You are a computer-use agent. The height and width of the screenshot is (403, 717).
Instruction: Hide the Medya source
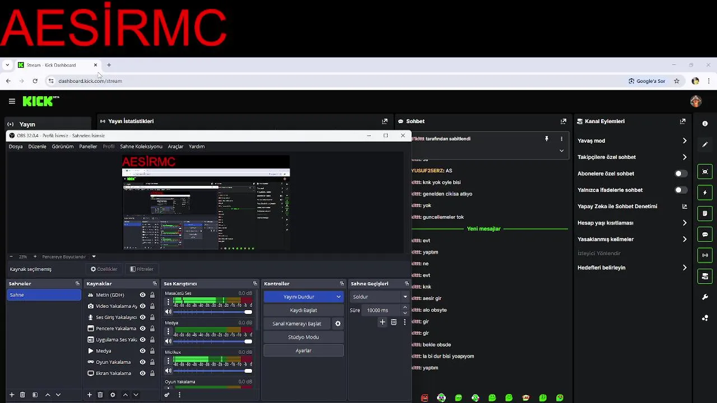[142, 351]
